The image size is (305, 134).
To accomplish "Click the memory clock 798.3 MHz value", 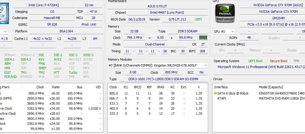I will (134, 37).
